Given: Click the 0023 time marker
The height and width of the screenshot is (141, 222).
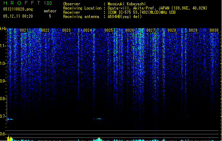Looking at the screenshot, I should coord(66,30).
